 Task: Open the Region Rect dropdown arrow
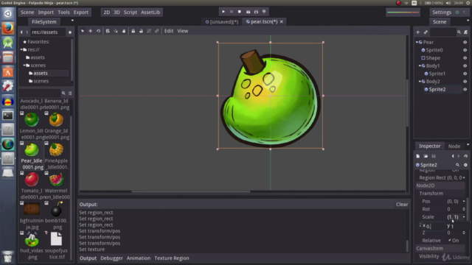coord(464,178)
